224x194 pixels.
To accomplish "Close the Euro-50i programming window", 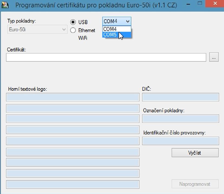I will click(x=215, y=4).
